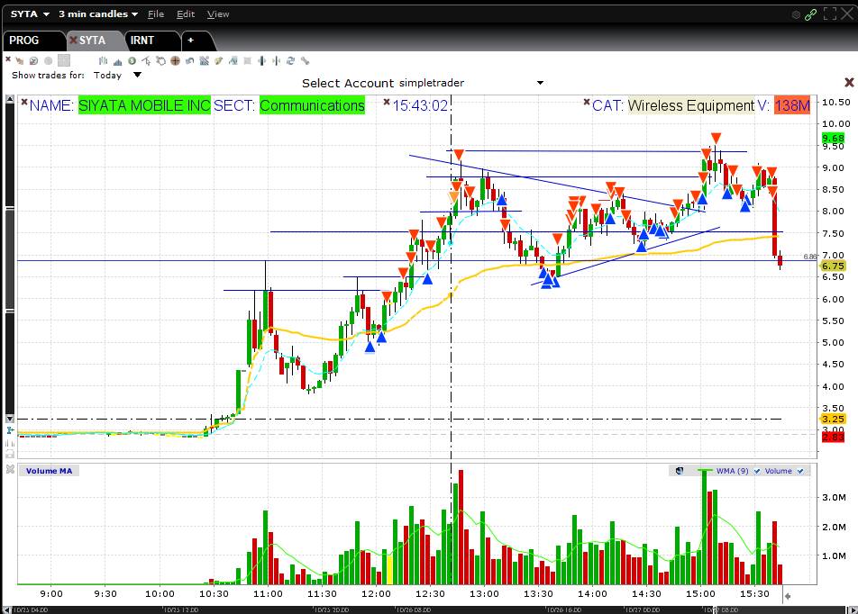Select the bar chart display icon
Viewport: 858px width, 614px height.
coord(103,61)
